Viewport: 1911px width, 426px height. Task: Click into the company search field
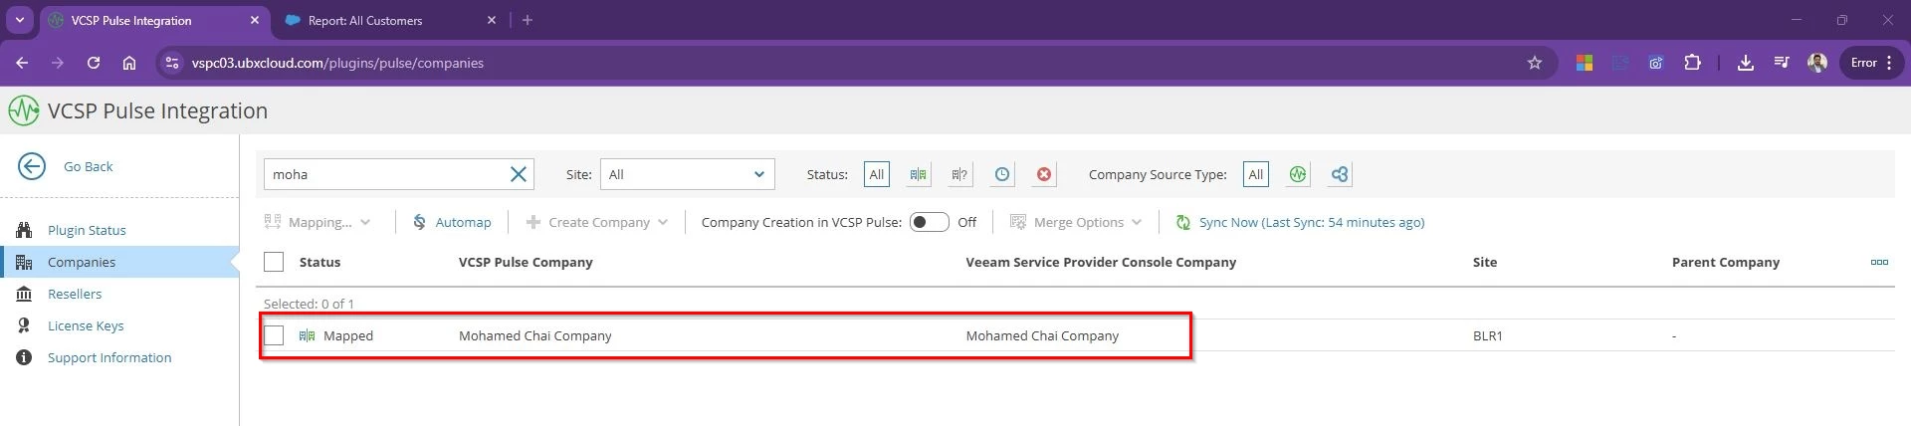click(x=386, y=174)
